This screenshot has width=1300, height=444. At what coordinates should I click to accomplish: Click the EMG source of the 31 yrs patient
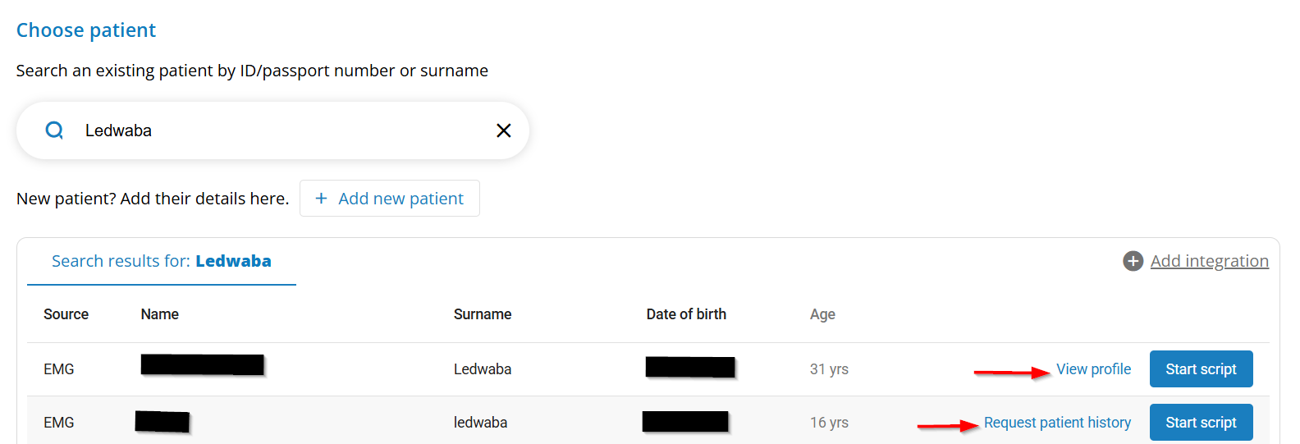[59, 369]
